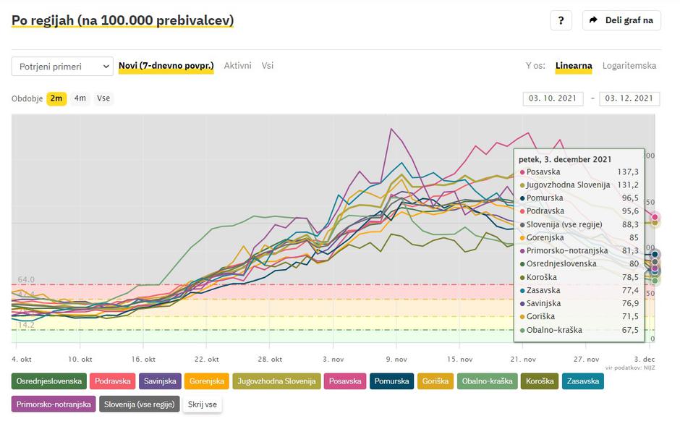Open the end date field 03. 12. 2021
Screen dimensions: 680x424
629,98
